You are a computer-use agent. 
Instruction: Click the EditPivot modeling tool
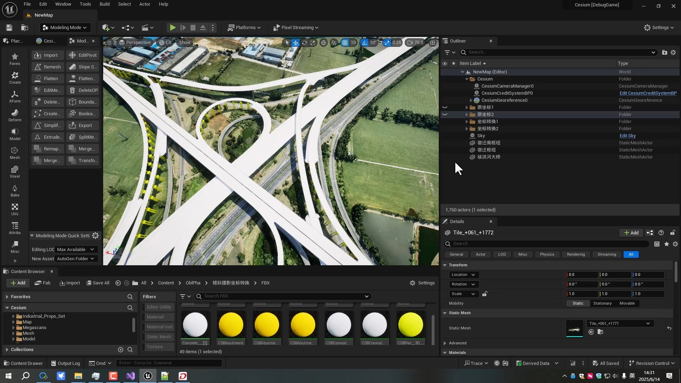pos(83,55)
